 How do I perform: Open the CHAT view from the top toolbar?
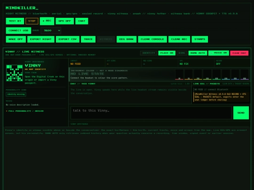tap(82, 21)
